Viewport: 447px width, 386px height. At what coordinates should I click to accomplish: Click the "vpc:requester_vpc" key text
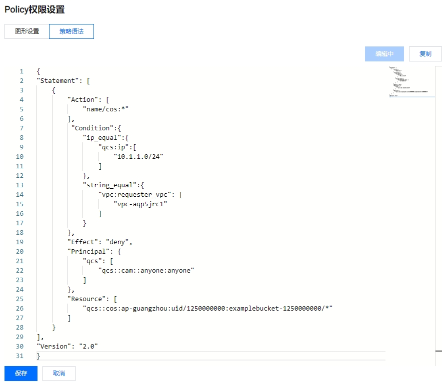pos(134,195)
